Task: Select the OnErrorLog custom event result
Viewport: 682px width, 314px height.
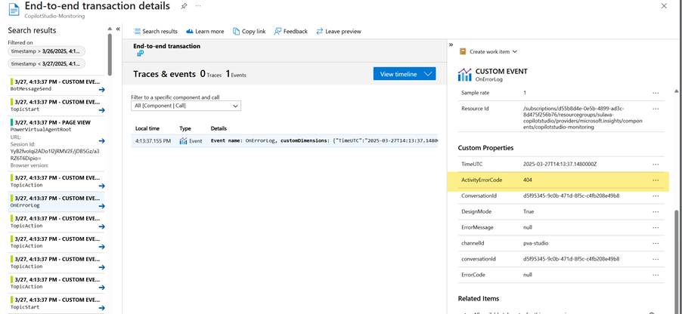Action: [x=53, y=202]
